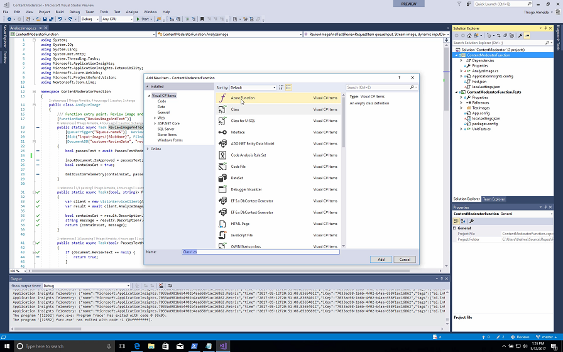563x352 pixels.
Task: Click the PREVIEW badge
Action: point(408,4)
